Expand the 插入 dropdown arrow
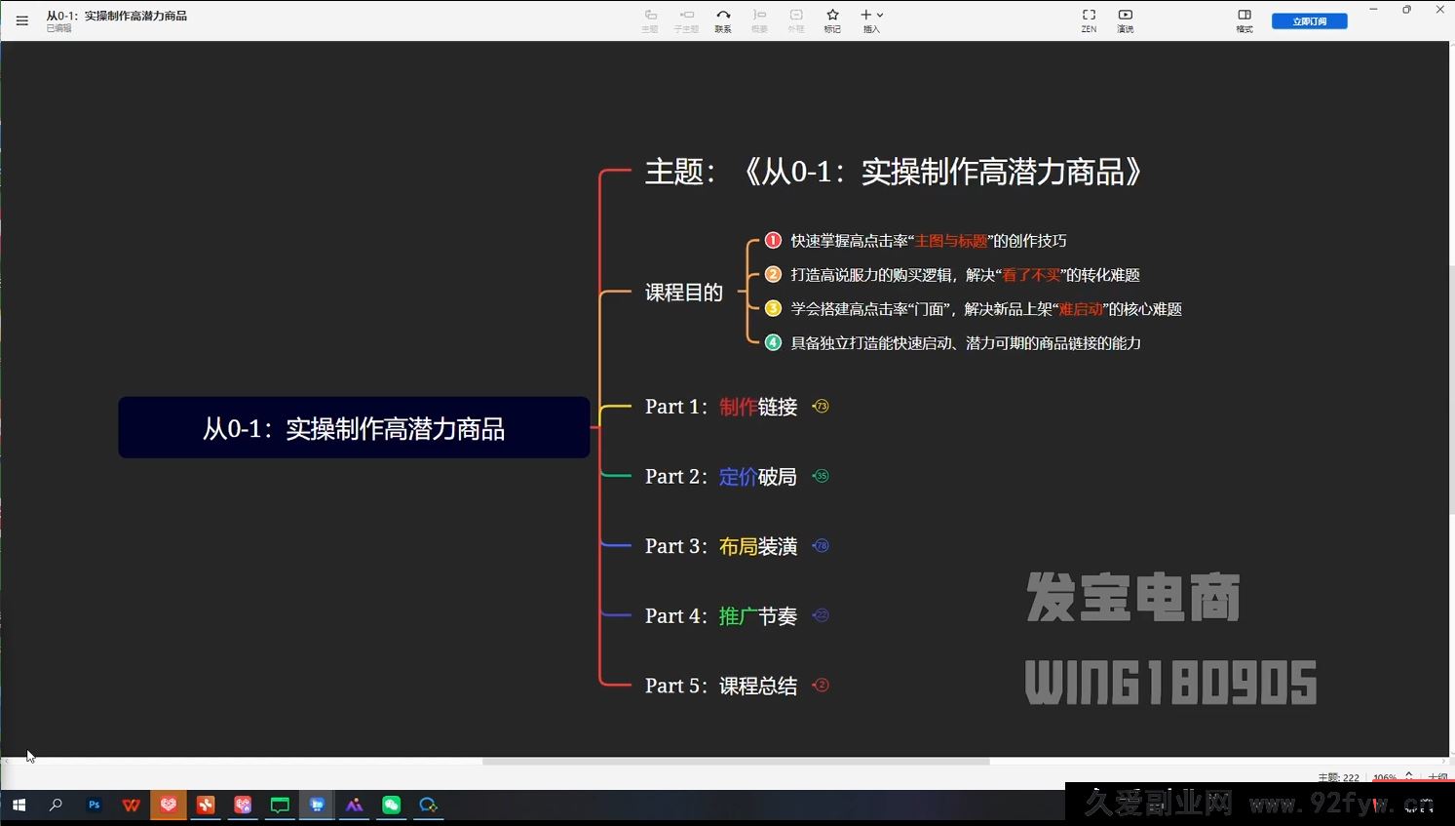 (x=880, y=15)
